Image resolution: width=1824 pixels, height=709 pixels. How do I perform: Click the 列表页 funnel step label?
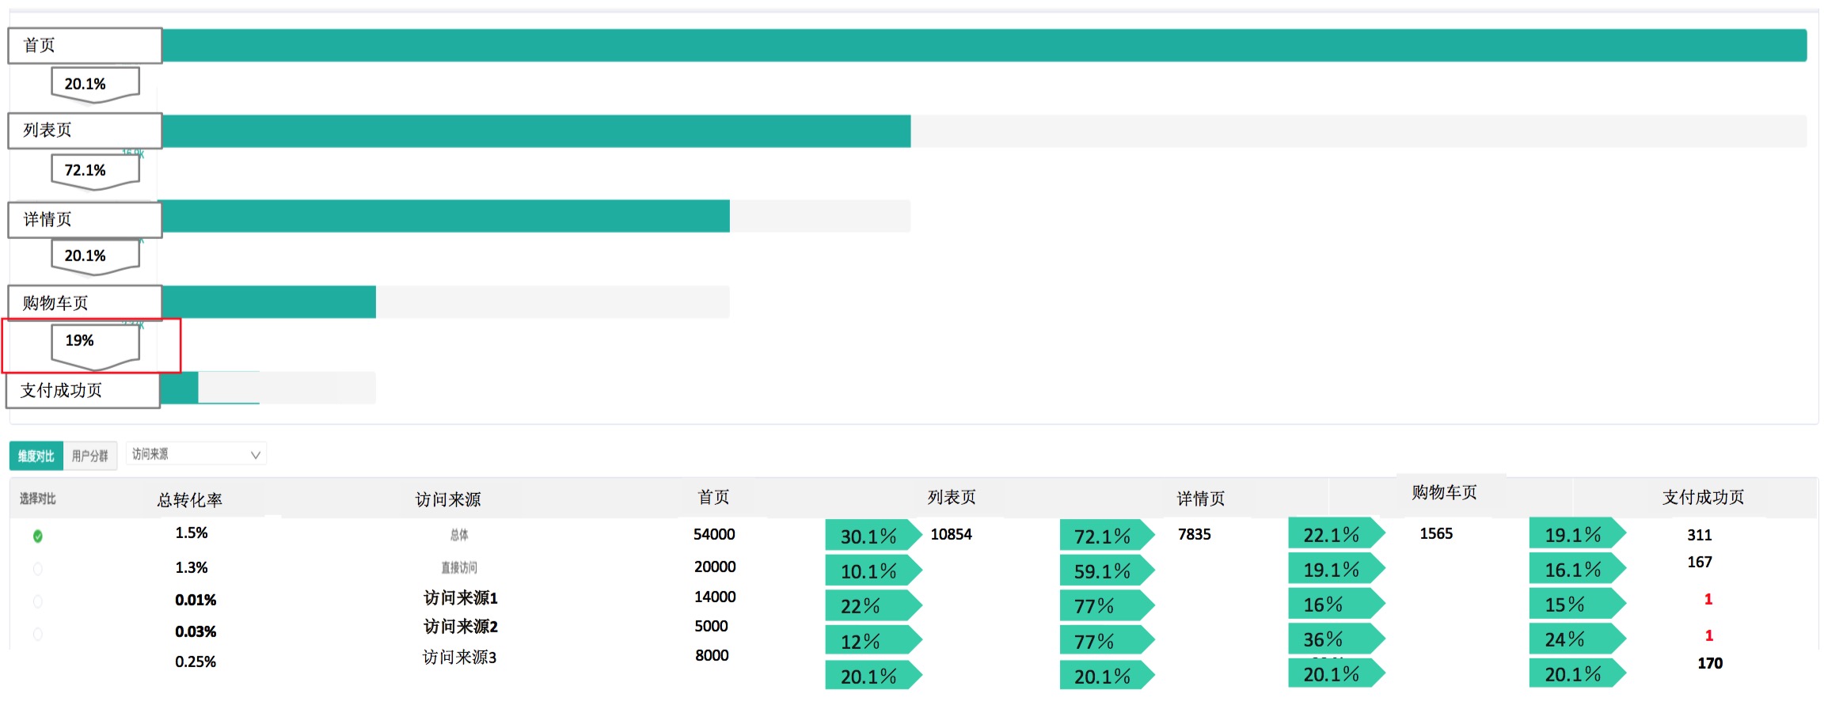pos(85,131)
